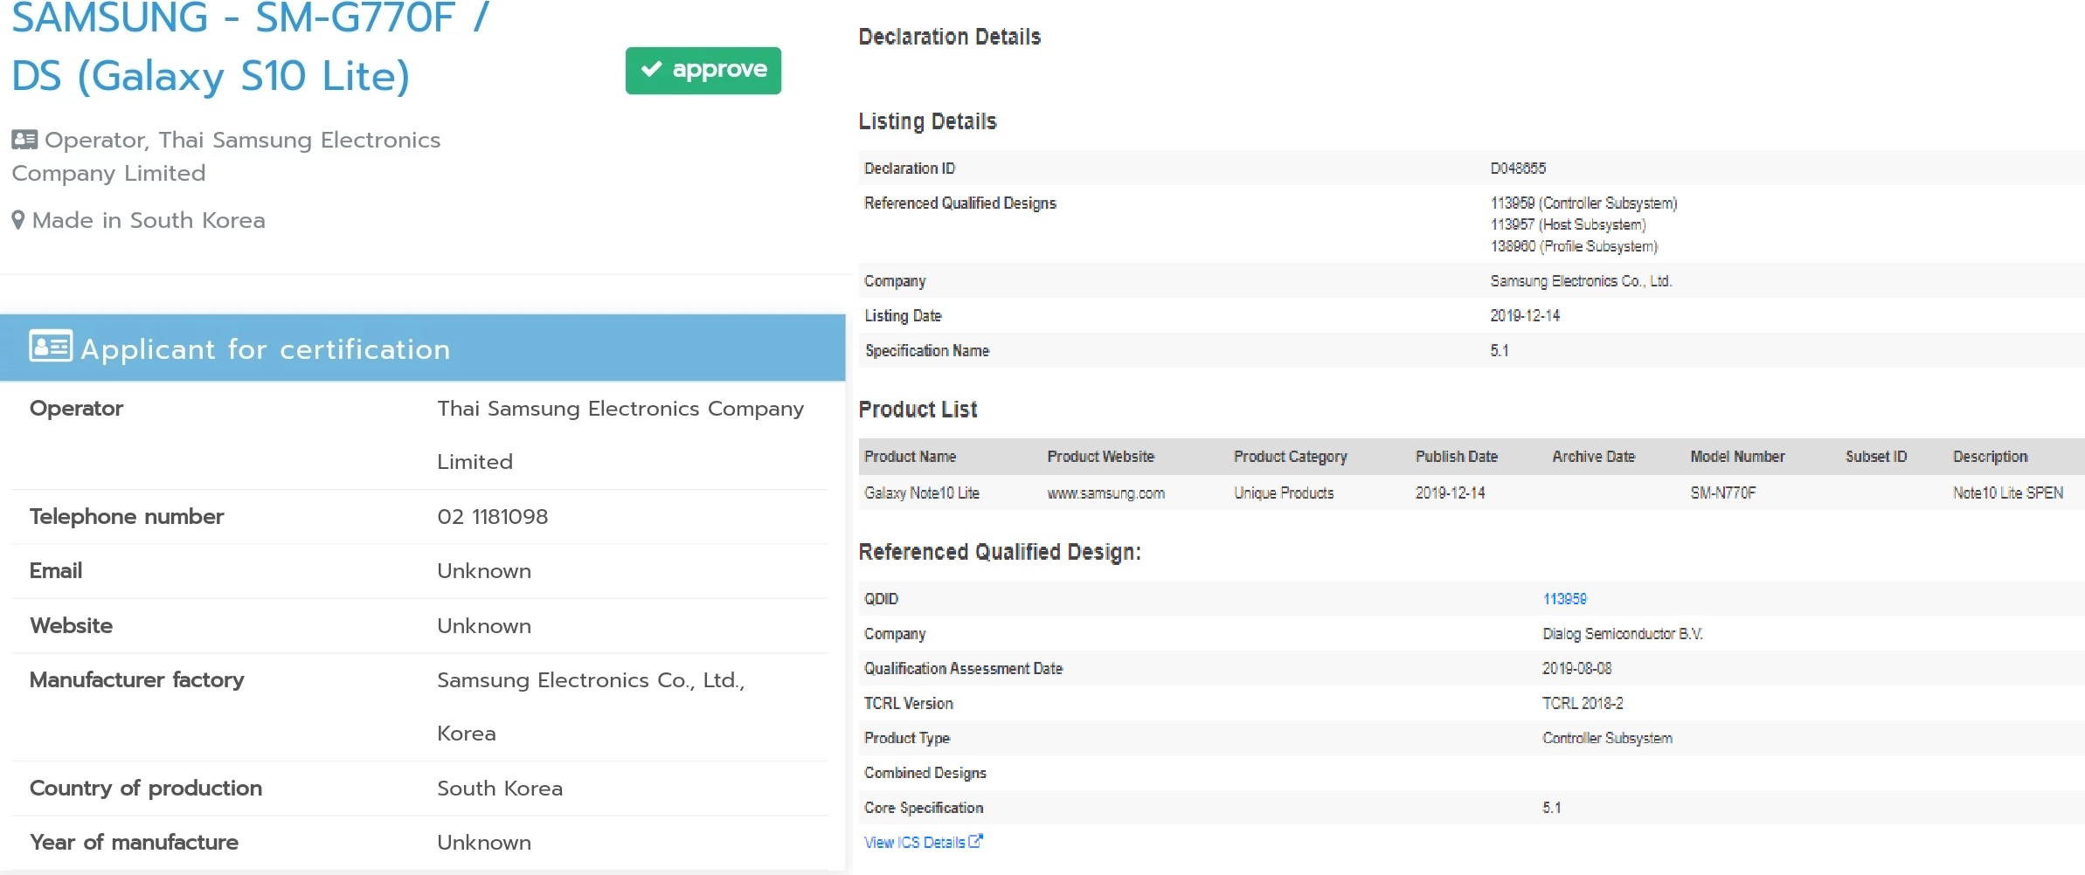Click the Model Number column header
2085x875 pixels.
click(1737, 457)
